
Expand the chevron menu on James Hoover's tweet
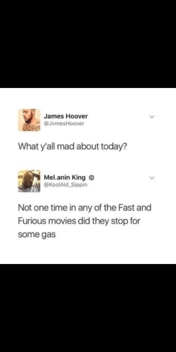(153, 117)
